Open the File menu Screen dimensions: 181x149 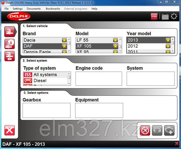7,9
